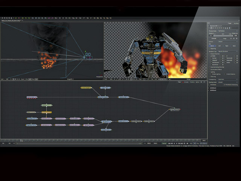Enable the Z output channel
This screenshot has height=181, width=241.
pos(226,56)
